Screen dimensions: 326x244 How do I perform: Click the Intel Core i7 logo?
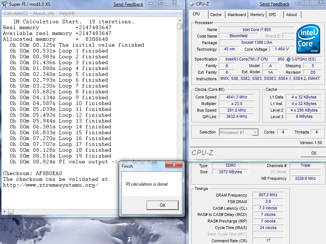[308, 39]
